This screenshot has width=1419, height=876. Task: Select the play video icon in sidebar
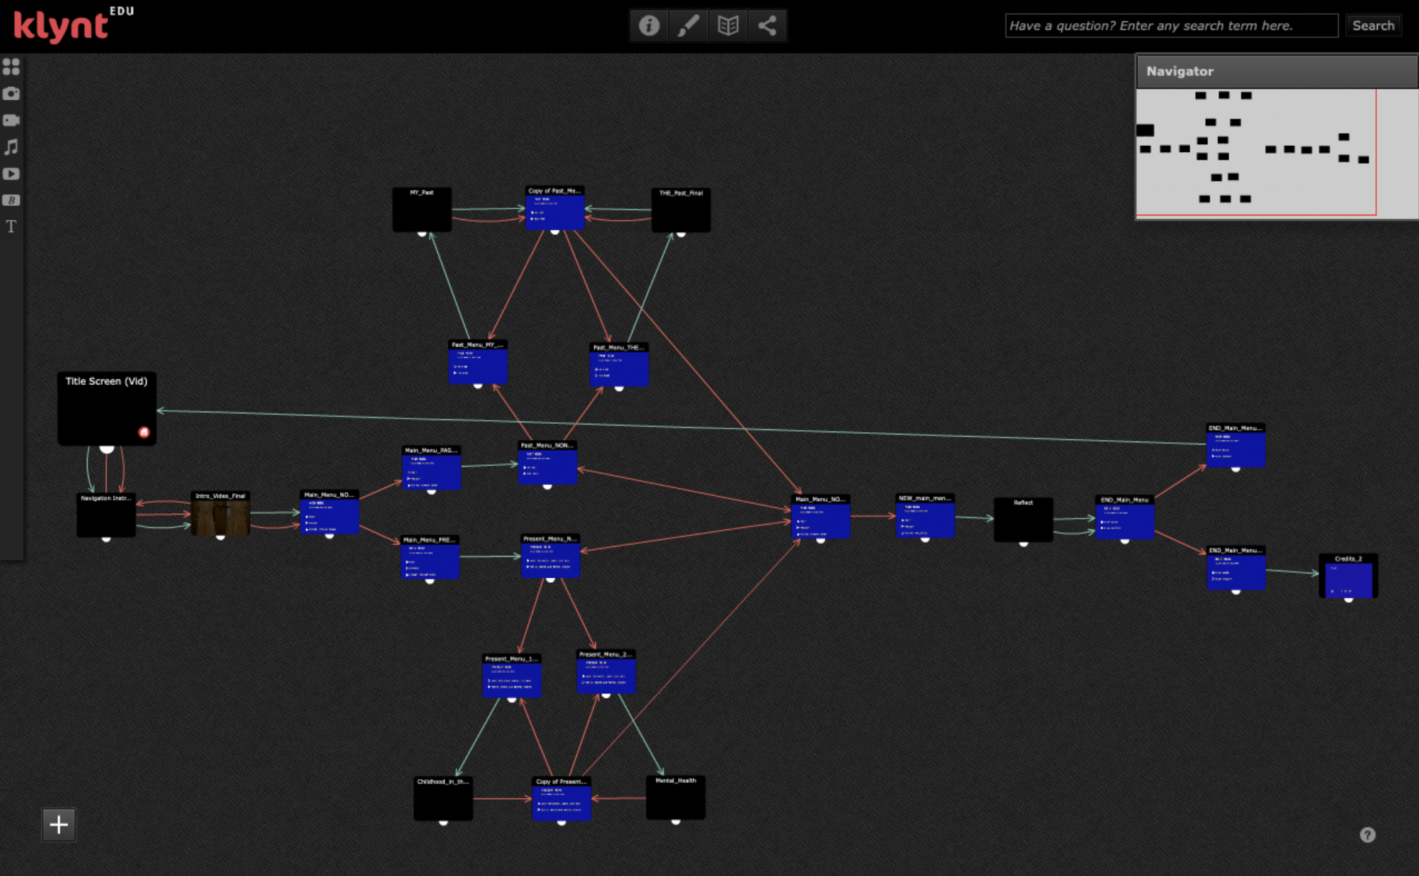(x=11, y=174)
